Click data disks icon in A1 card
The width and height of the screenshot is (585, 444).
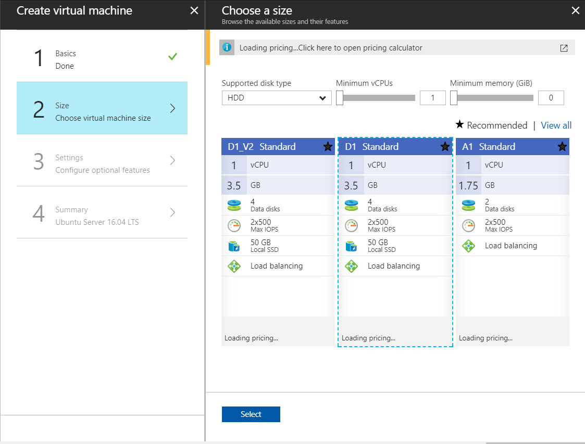tap(468, 205)
